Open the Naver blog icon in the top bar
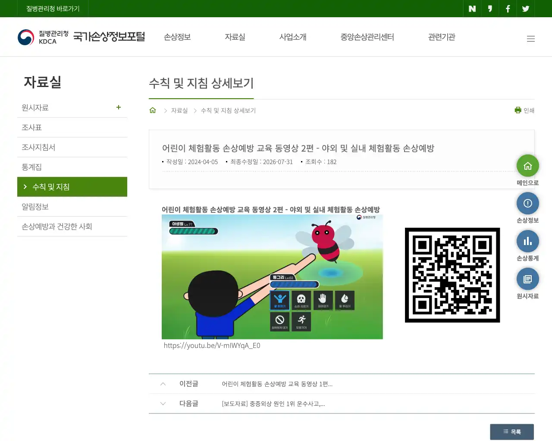This screenshot has width=552, height=441. pos(472,9)
